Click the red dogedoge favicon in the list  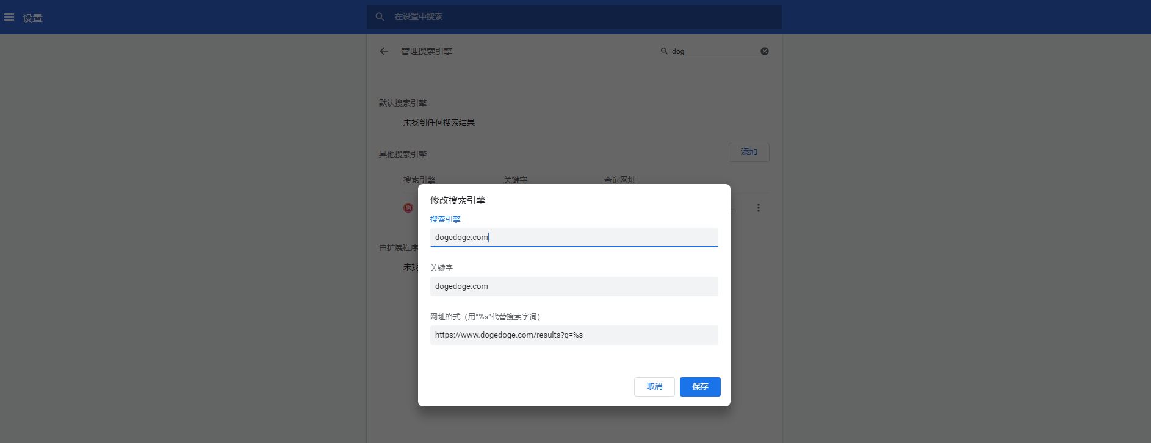[x=408, y=208]
